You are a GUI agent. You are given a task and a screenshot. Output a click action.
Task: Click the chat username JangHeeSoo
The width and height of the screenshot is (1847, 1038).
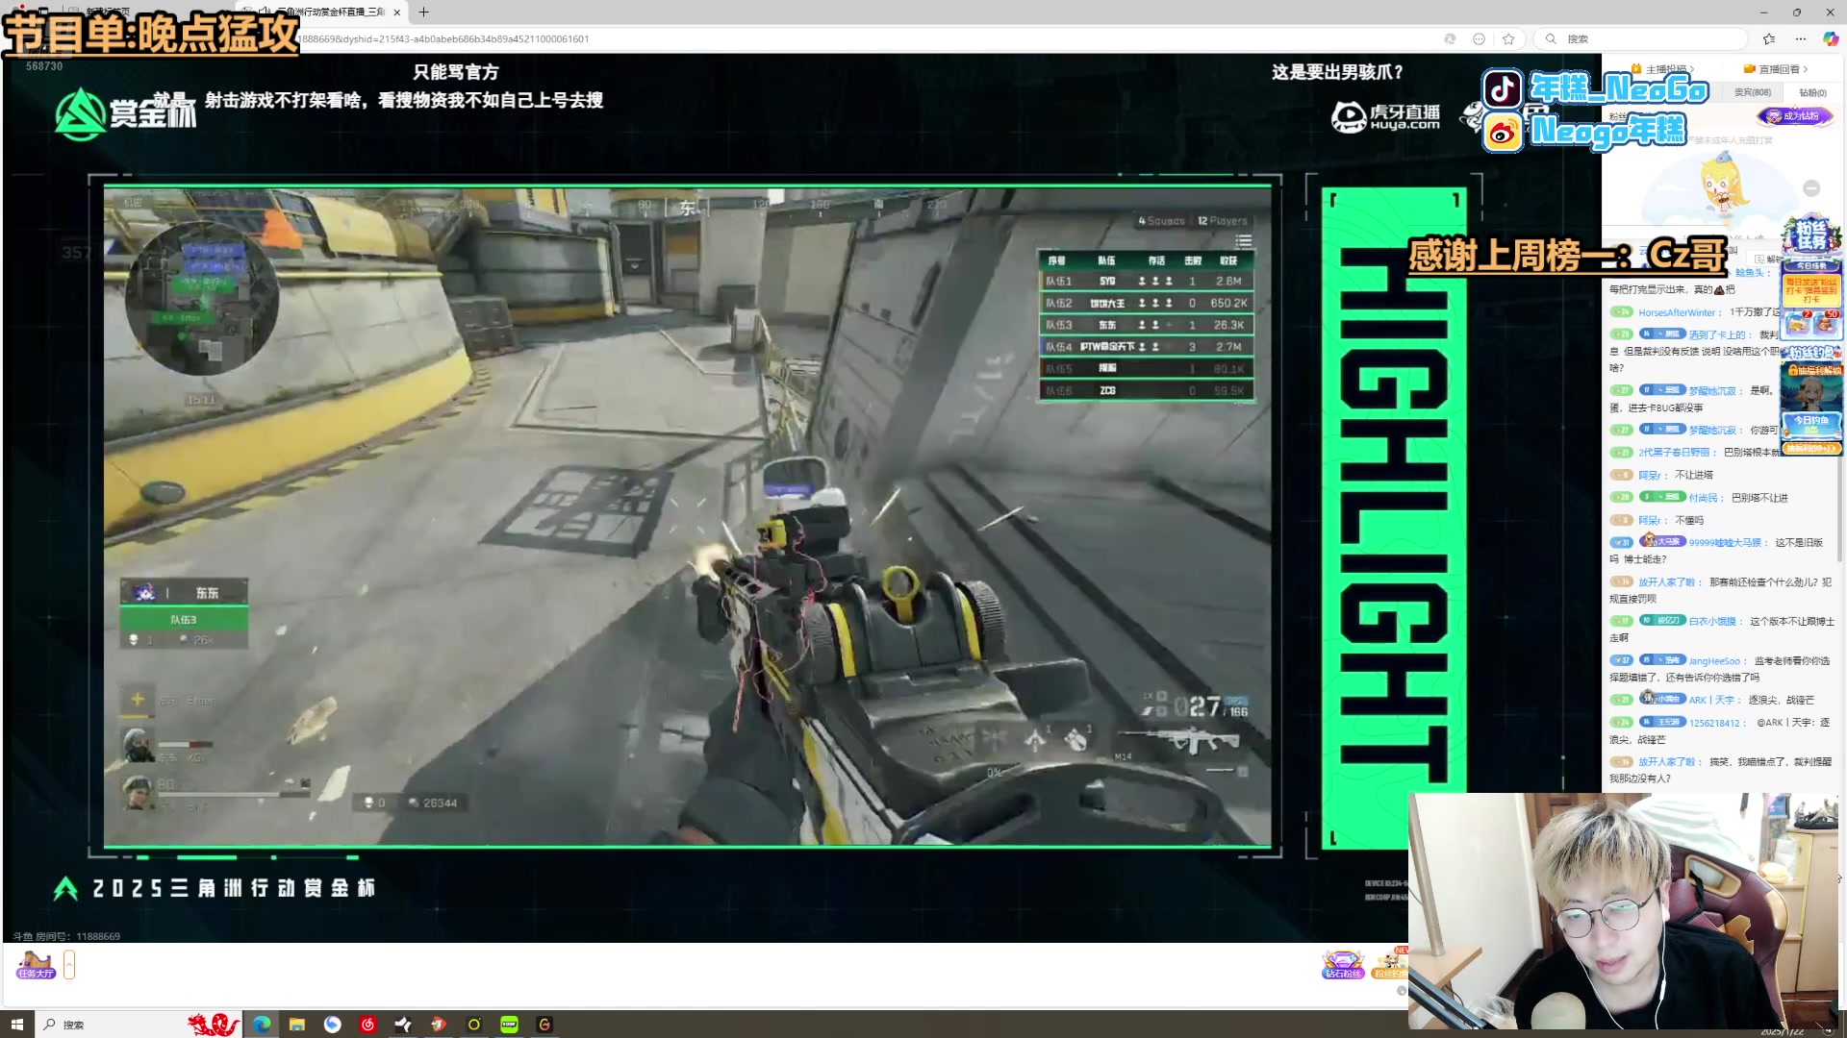coord(1714,661)
